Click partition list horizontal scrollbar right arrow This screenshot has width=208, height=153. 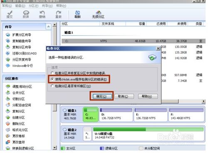coord(203,101)
